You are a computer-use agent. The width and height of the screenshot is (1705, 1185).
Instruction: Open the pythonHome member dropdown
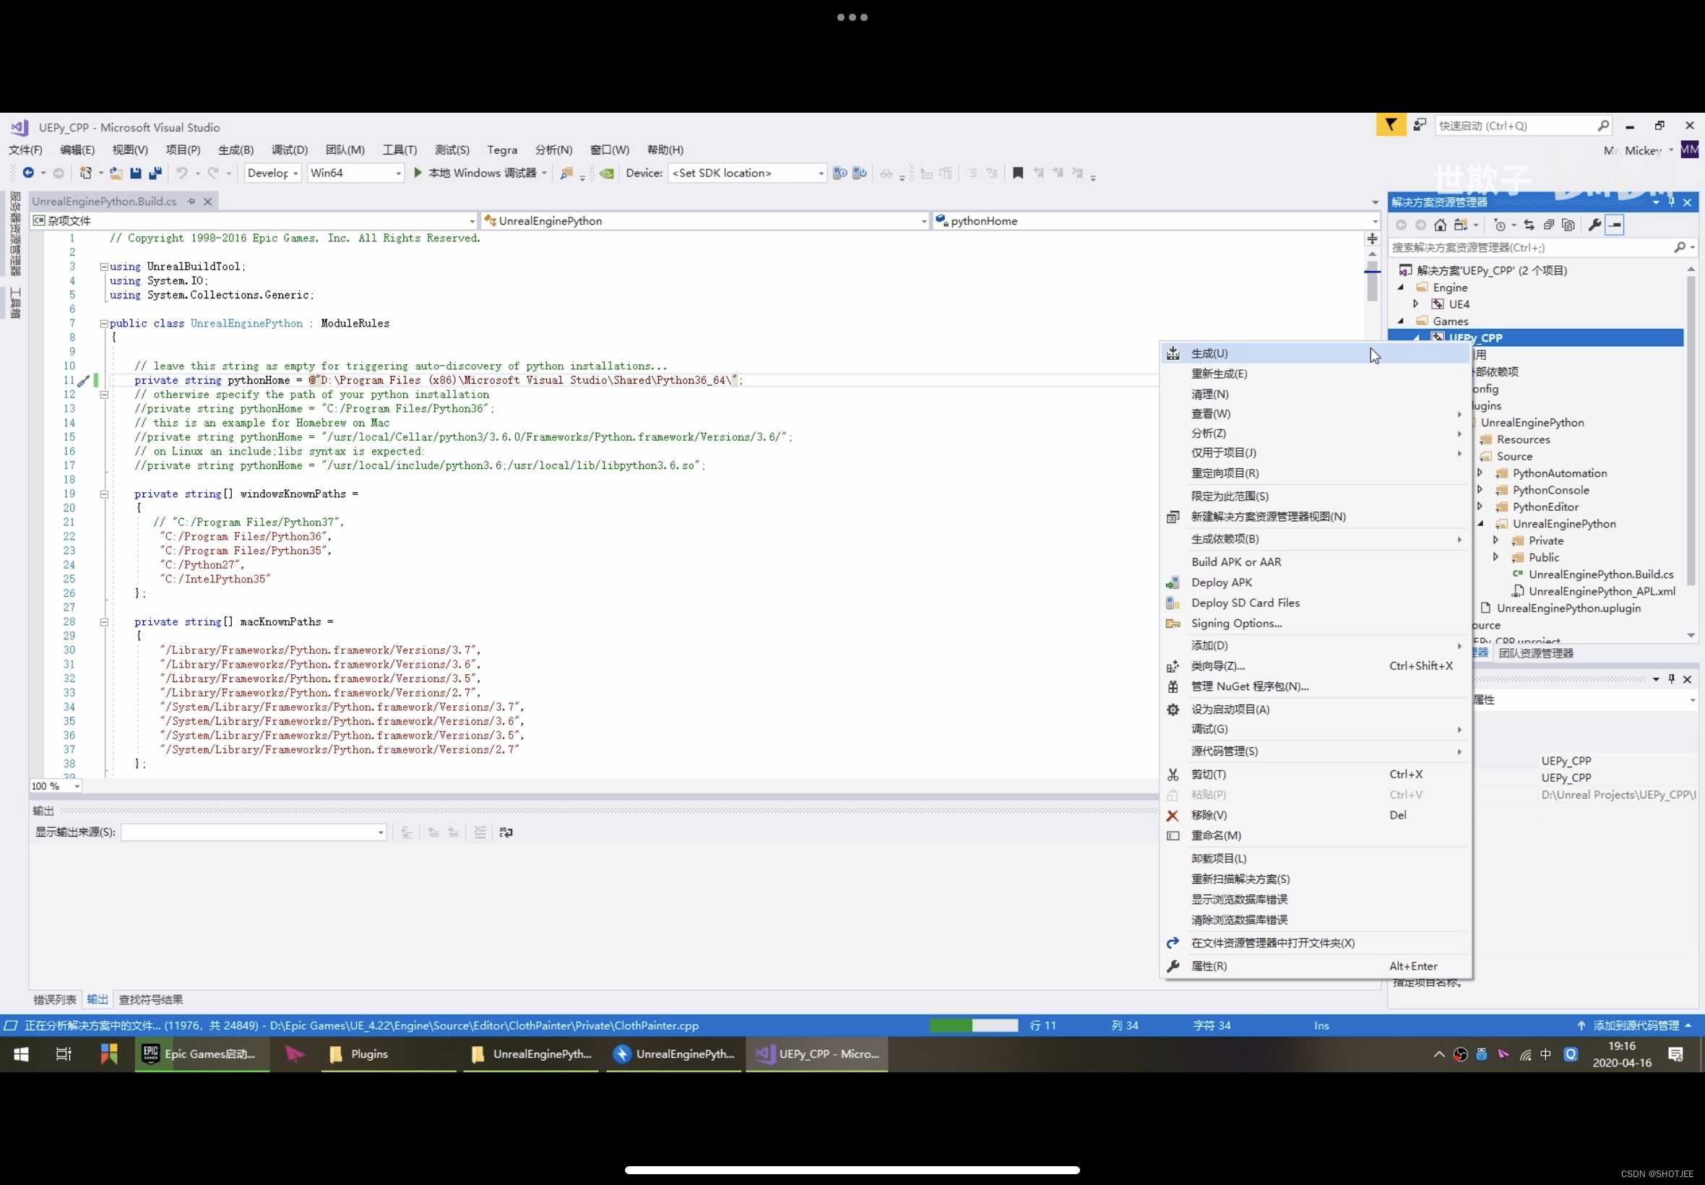(1157, 220)
